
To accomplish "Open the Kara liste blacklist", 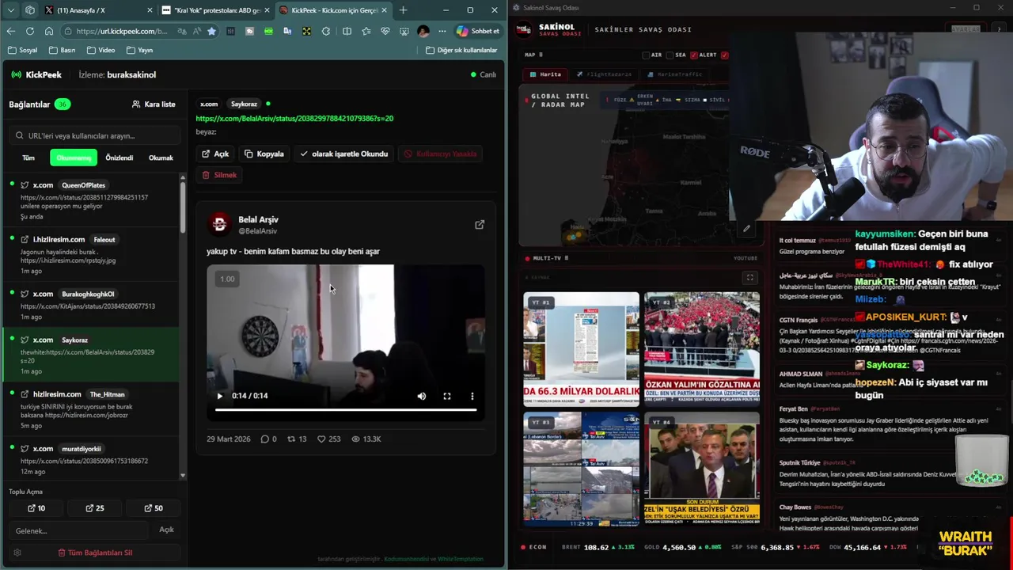I will (x=154, y=104).
